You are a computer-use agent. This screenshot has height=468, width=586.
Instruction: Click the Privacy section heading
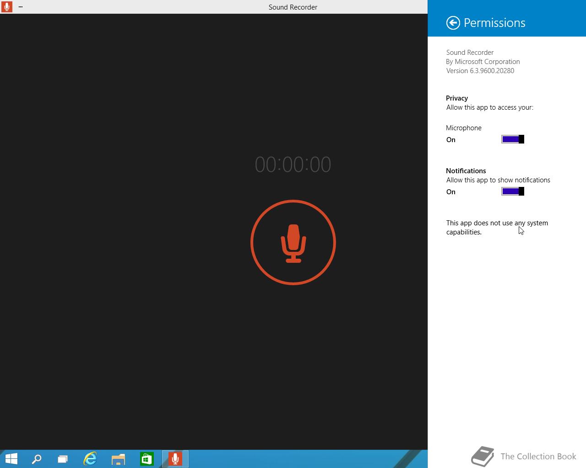(457, 98)
